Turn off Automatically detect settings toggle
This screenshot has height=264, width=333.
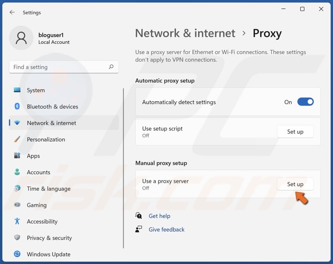click(305, 102)
